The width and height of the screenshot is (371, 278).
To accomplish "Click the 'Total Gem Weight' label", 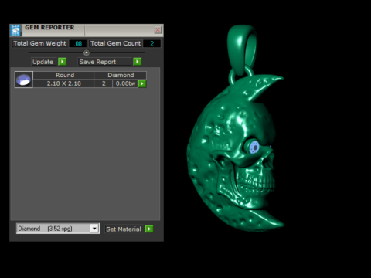I will (x=40, y=43).
